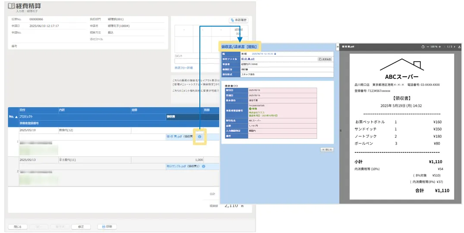Open the 領収書.pdf attachment link in table

pyautogui.click(x=174, y=137)
